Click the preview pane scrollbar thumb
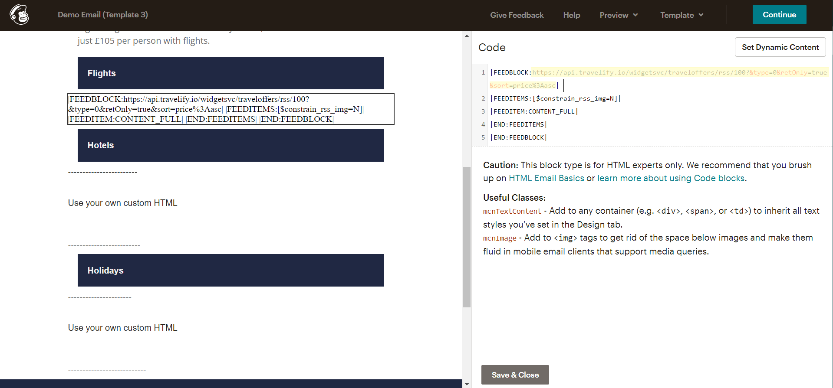The width and height of the screenshot is (833, 388). click(467, 237)
